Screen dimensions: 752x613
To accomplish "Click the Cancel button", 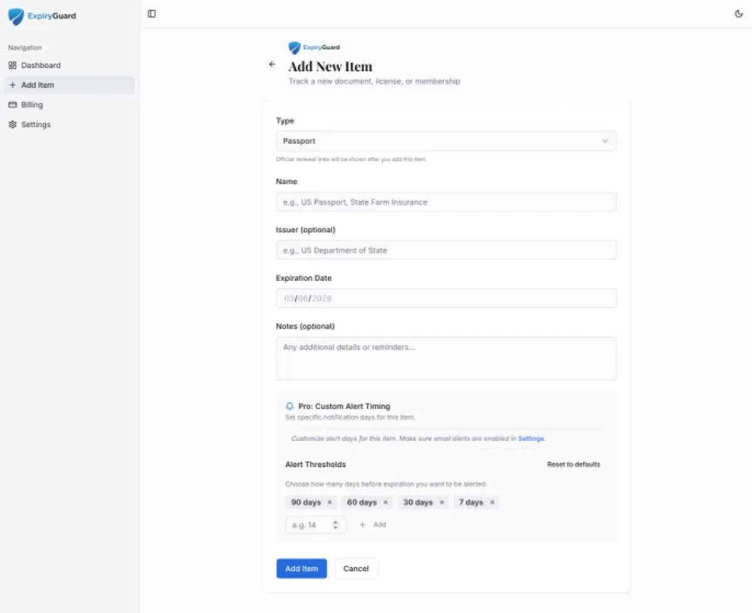I will [356, 568].
